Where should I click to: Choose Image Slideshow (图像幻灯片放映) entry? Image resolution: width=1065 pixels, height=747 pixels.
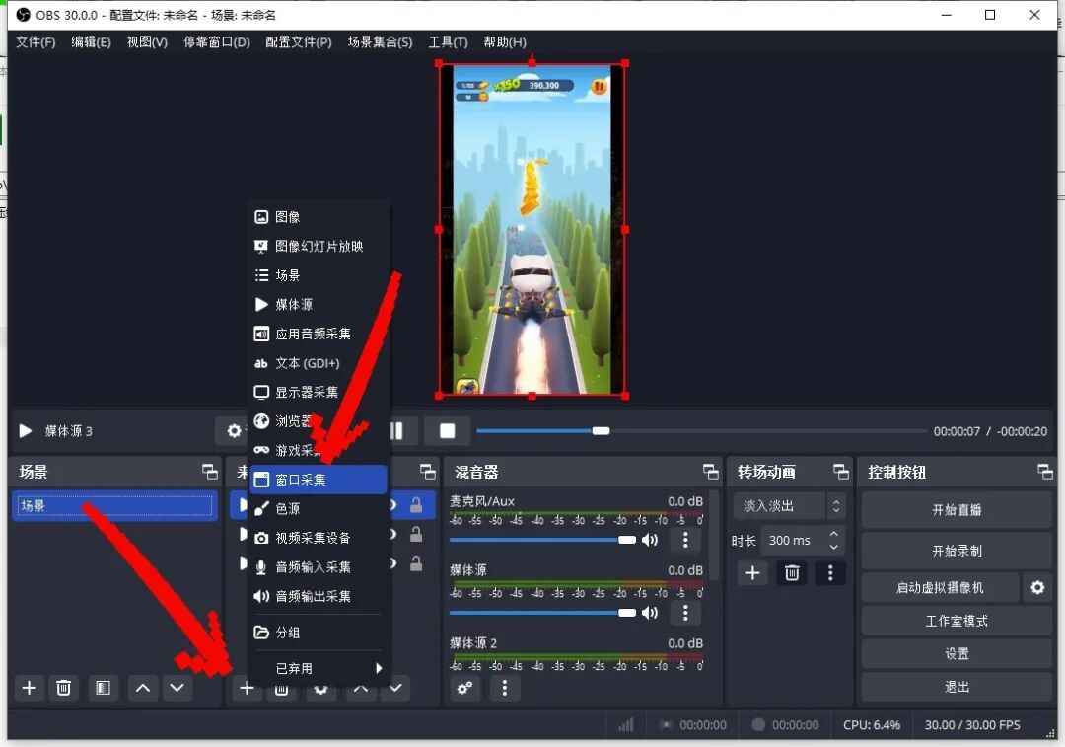319,246
